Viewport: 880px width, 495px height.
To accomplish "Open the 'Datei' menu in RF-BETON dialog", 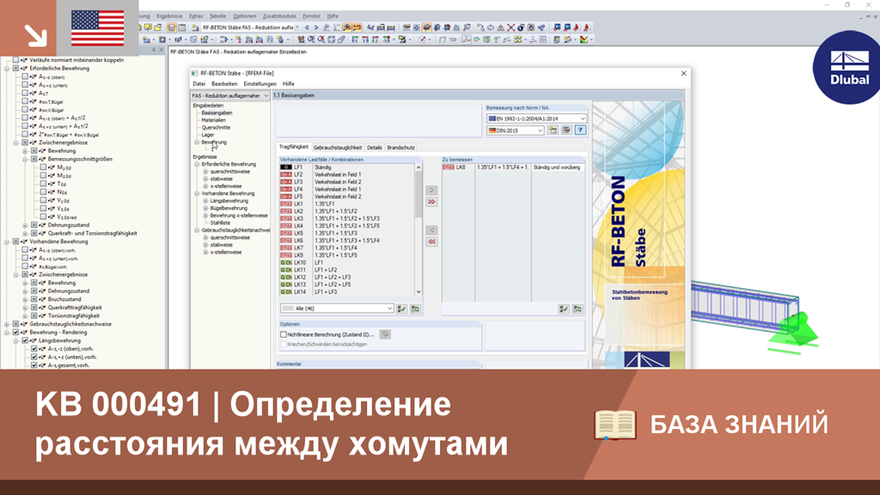I will point(199,83).
